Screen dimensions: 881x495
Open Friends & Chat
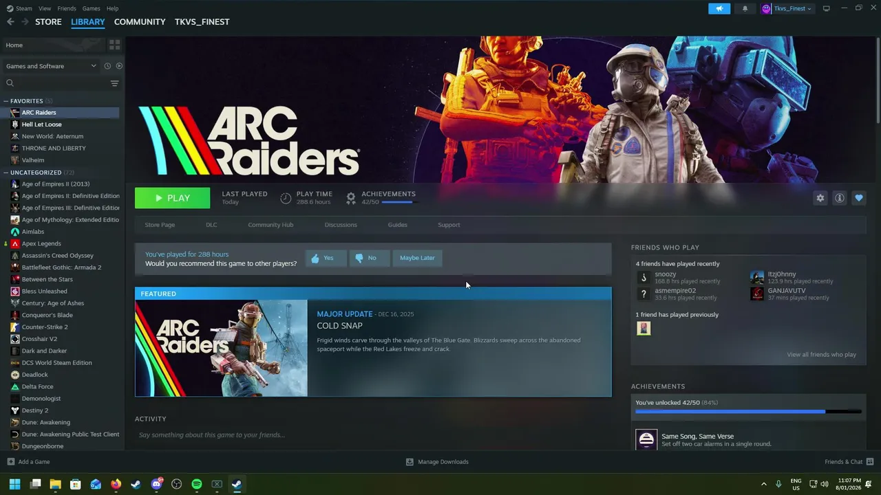pyautogui.click(x=849, y=462)
